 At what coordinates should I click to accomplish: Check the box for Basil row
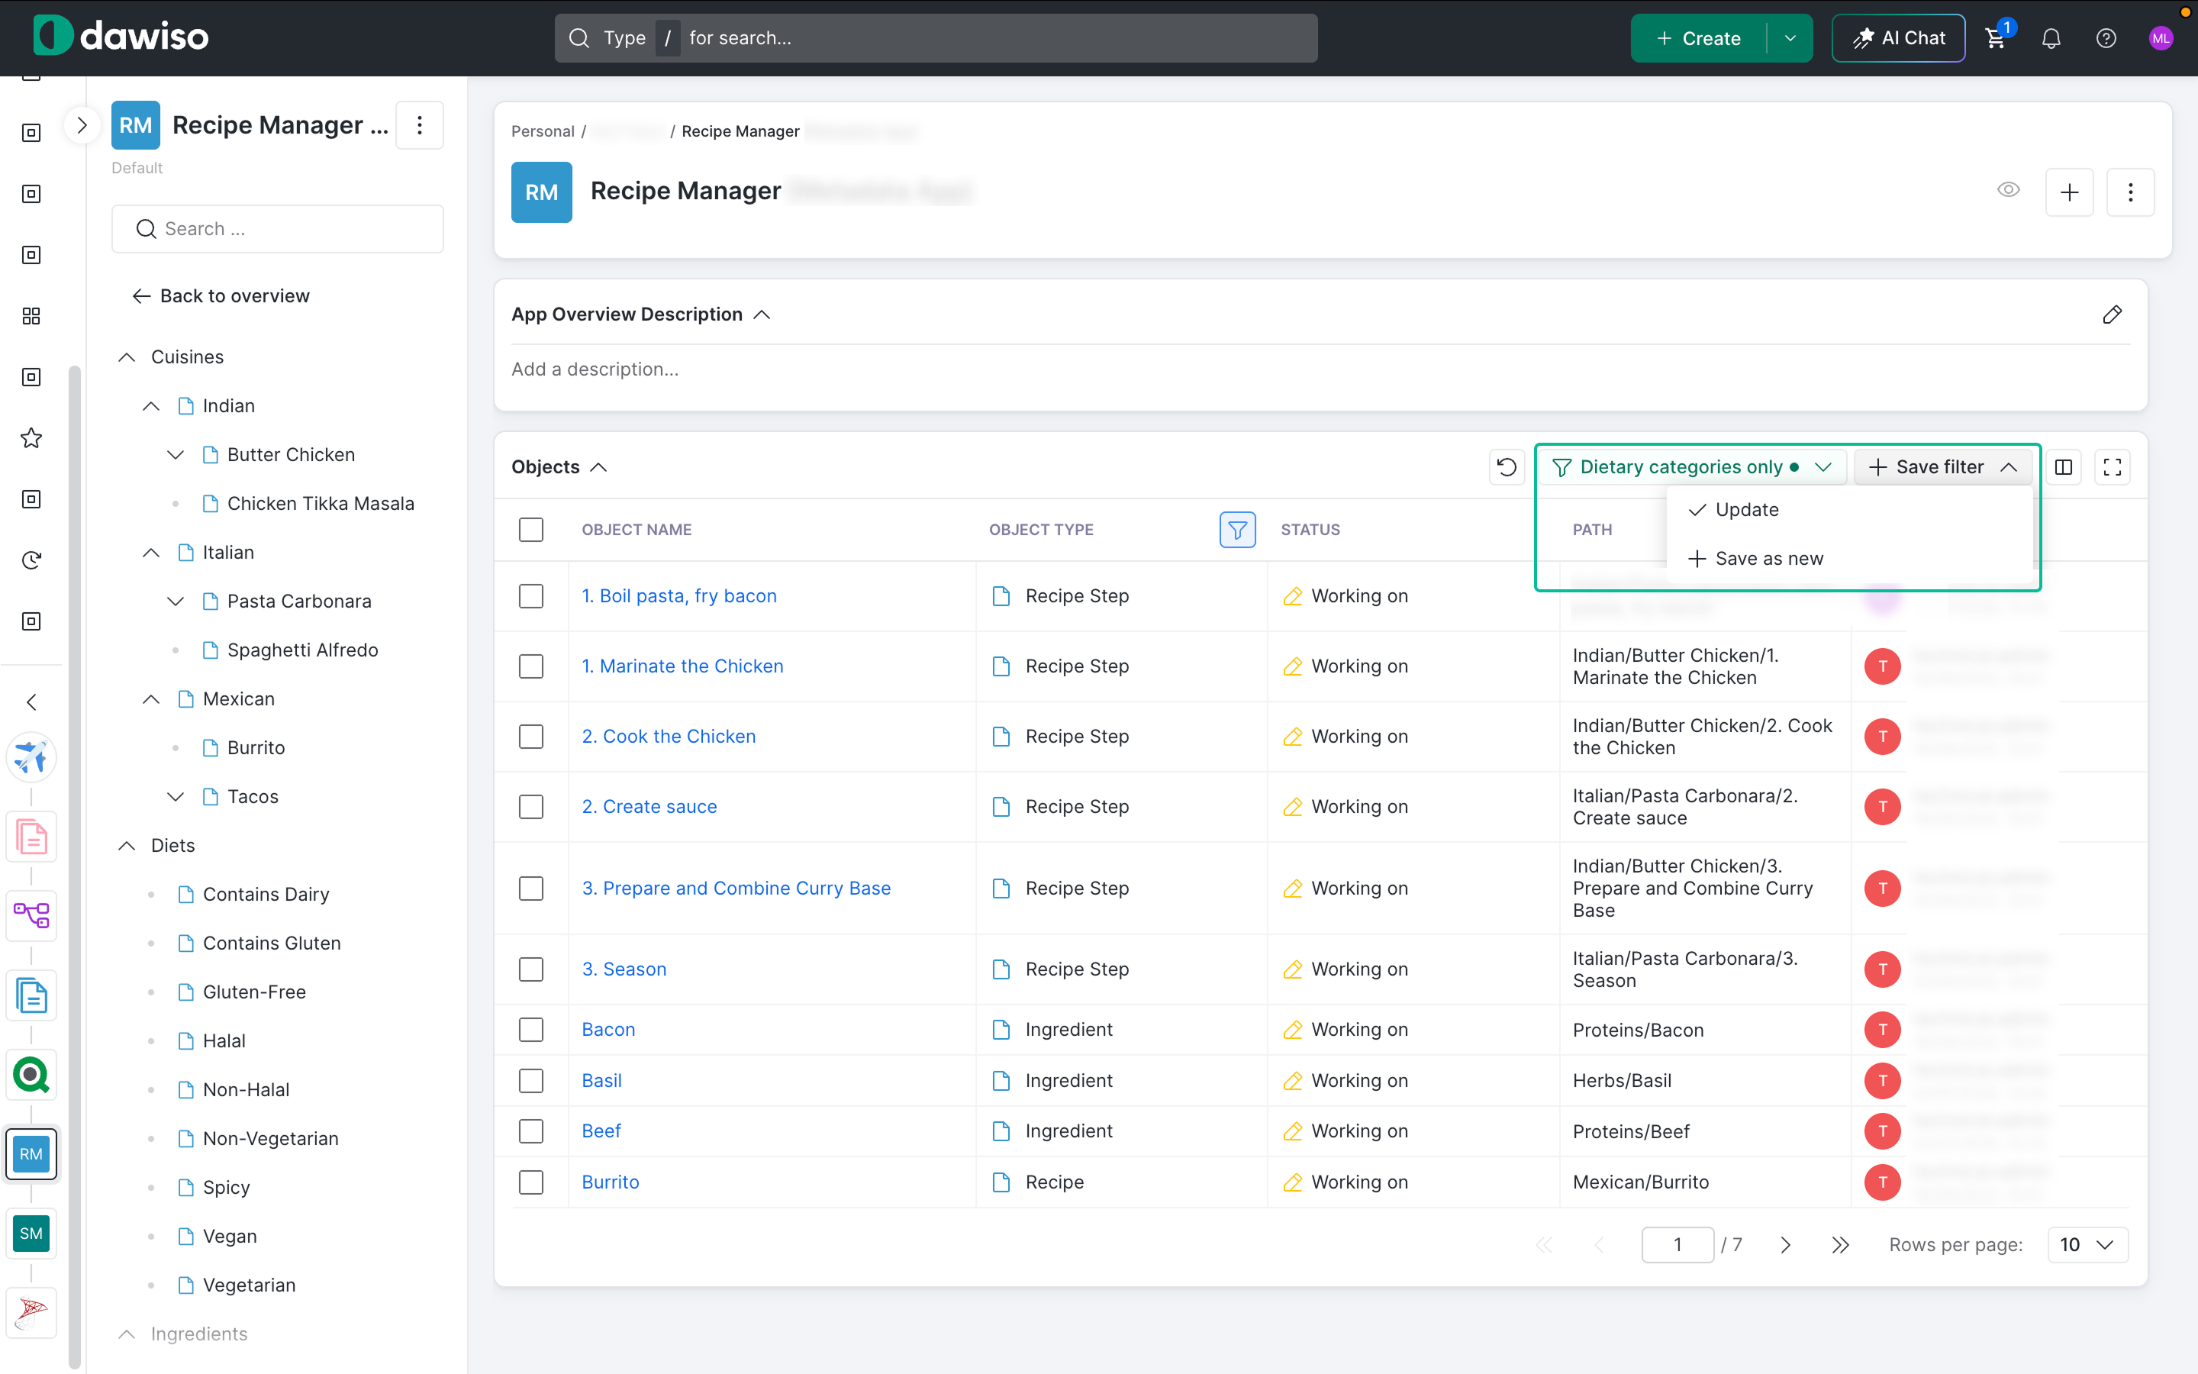point(531,1080)
